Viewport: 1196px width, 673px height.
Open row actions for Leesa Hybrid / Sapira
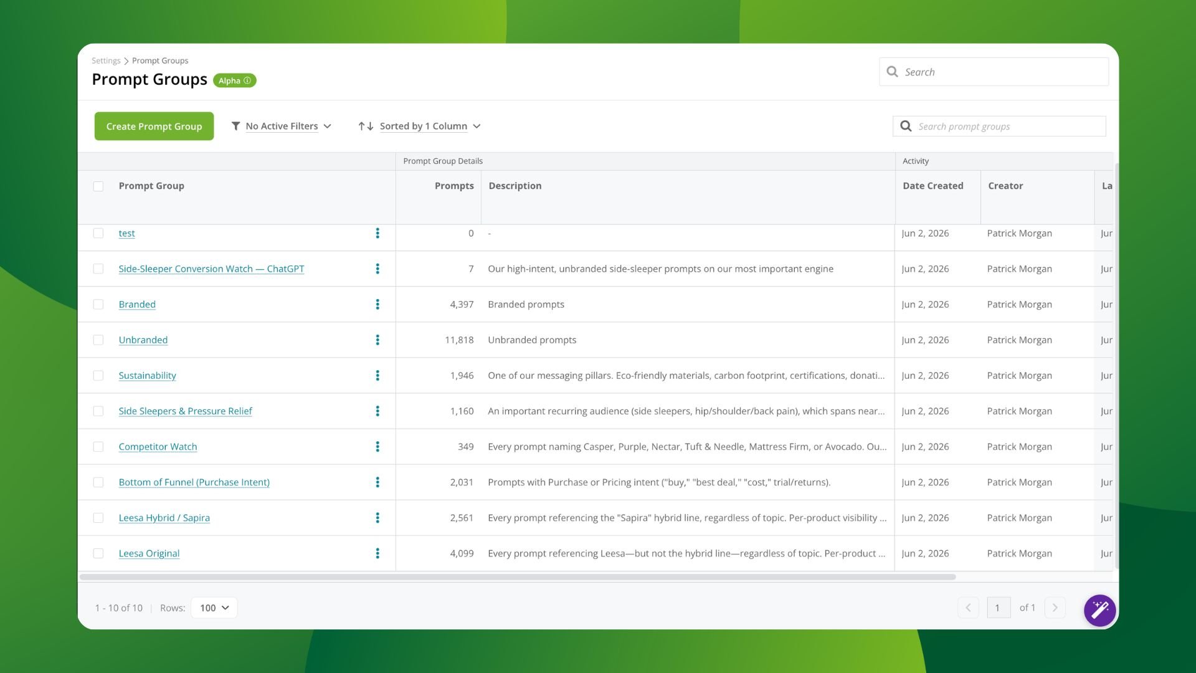(377, 517)
